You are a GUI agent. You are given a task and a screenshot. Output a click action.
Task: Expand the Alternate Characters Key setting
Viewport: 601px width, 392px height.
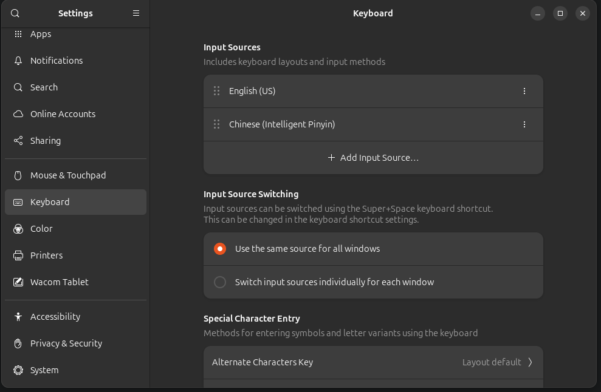pyautogui.click(x=373, y=362)
